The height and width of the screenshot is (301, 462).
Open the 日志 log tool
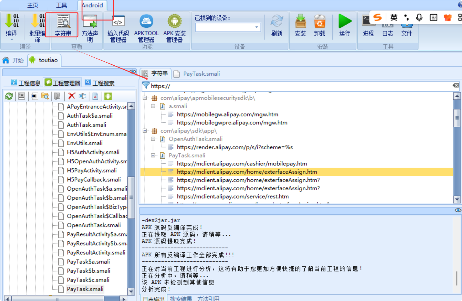pos(387,30)
